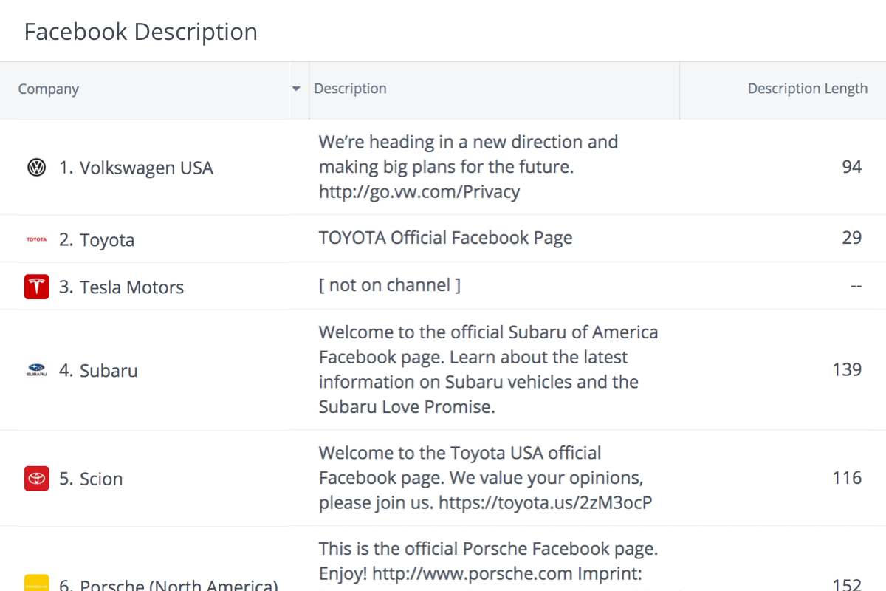
Task: Select the '4. Subaru' company name
Action: click(x=98, y=370)
